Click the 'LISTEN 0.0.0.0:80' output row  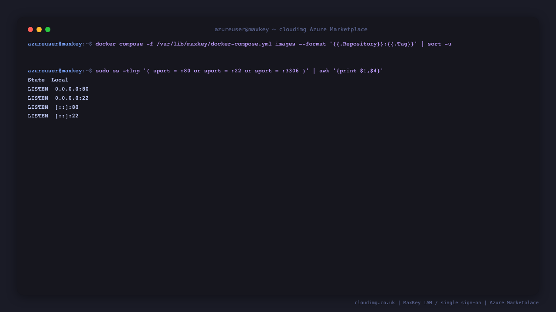click(58, 89)
